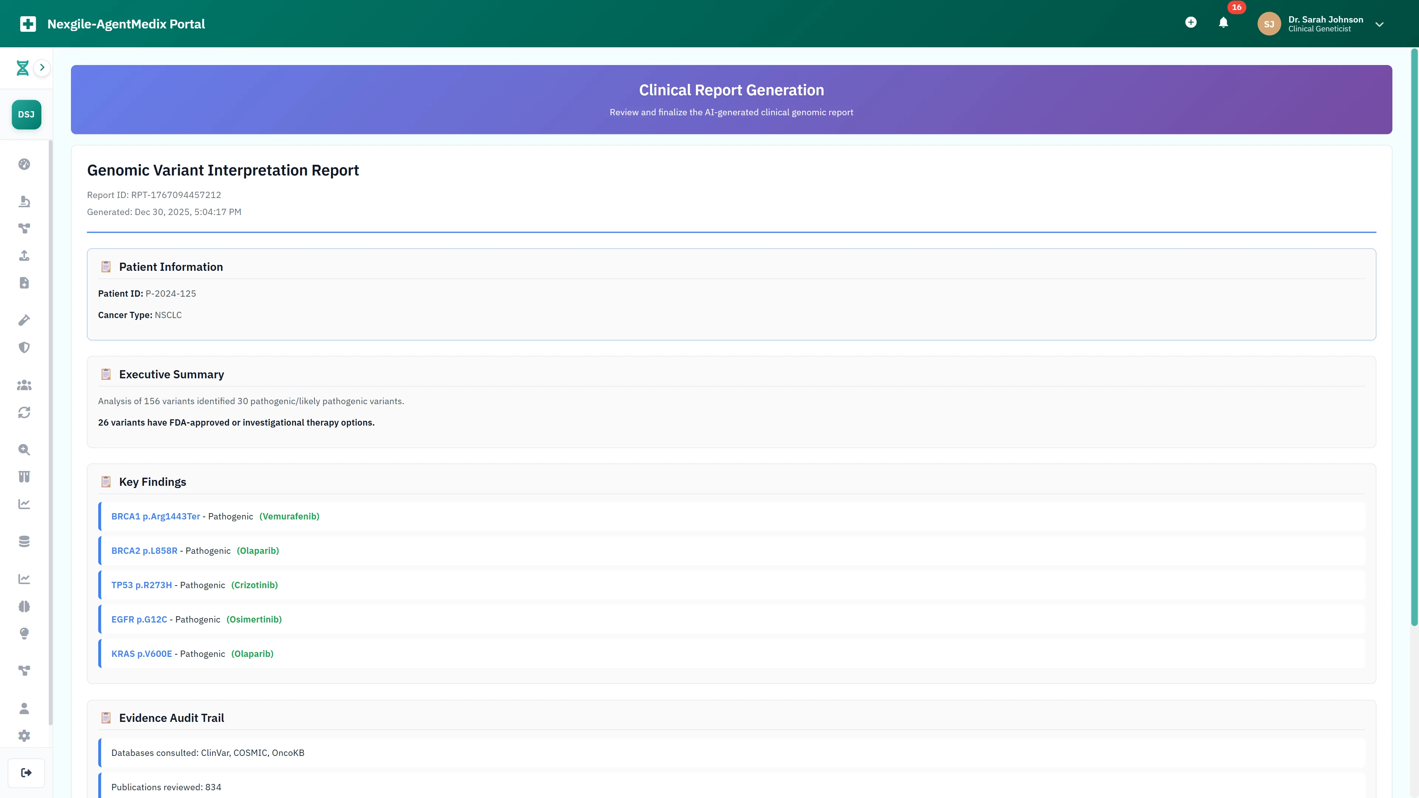Click the lightbulb insights icon
1419x798 pixels.
(24, 633)
